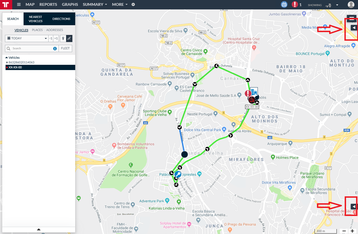
Task: Collapse the Vehicles tree group
Action: [7, 58]
